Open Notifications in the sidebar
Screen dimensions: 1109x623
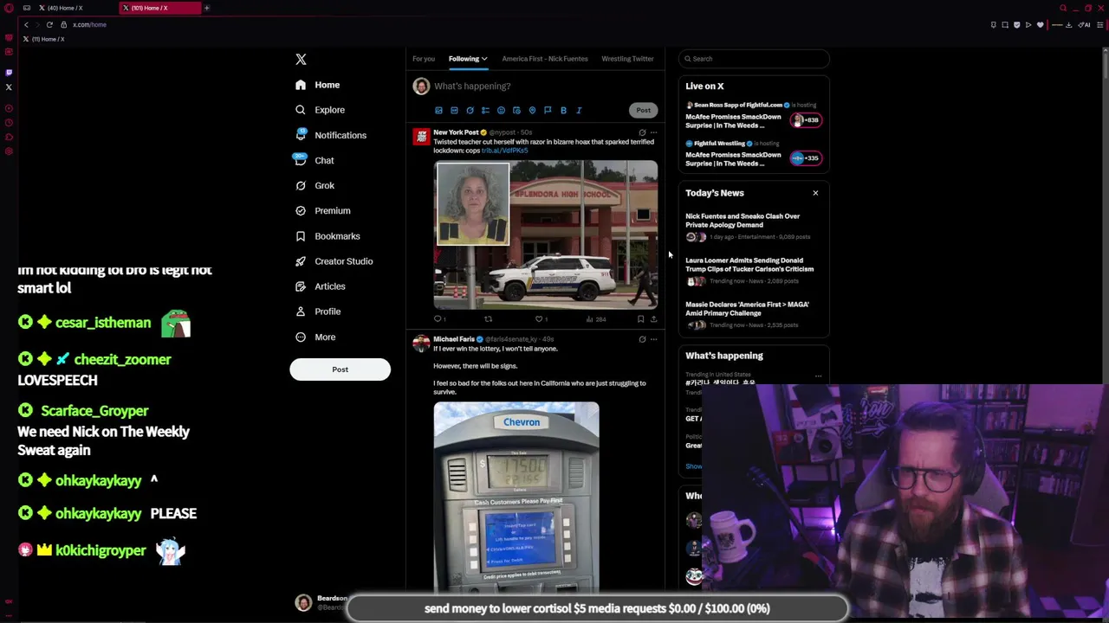(330, 135)
